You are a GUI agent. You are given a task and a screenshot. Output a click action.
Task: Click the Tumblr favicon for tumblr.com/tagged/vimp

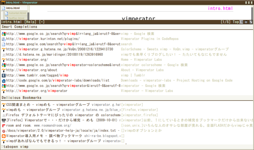tap(3, 75)
